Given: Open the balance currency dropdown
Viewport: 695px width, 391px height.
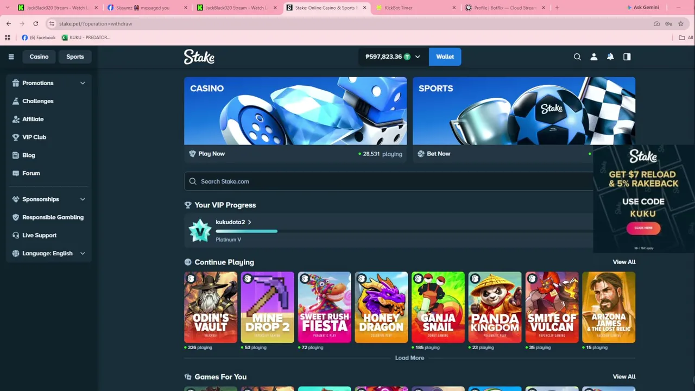Looking at the screenshot, I should click(x=418, y=56).
